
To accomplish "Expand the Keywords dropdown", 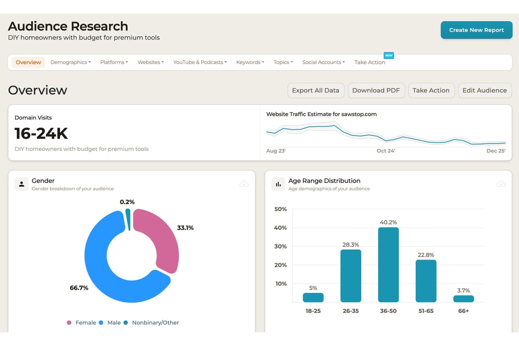I will (x=250, y=62).
